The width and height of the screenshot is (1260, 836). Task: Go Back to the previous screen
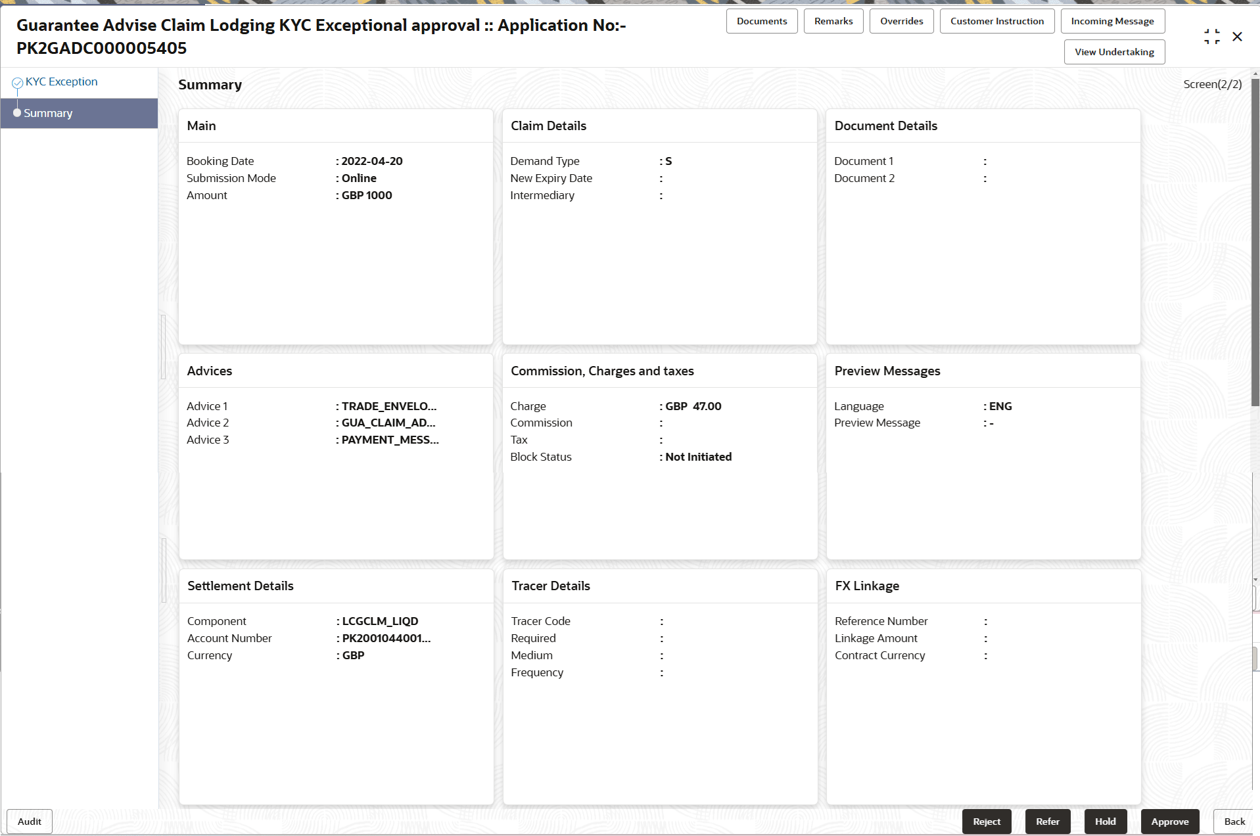click(1234, 821)
